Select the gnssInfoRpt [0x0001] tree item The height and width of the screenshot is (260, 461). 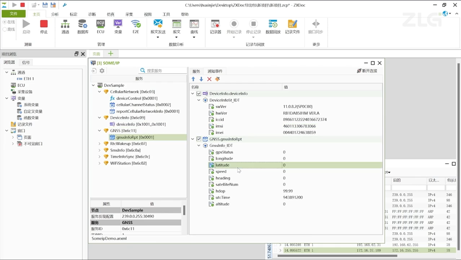coord(135,137)
